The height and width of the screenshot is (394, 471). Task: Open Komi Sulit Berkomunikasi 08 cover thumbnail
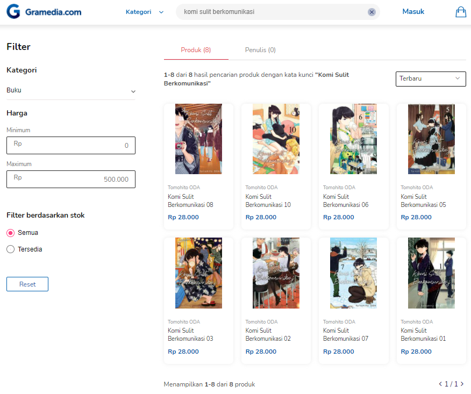(x=198, y=139)
